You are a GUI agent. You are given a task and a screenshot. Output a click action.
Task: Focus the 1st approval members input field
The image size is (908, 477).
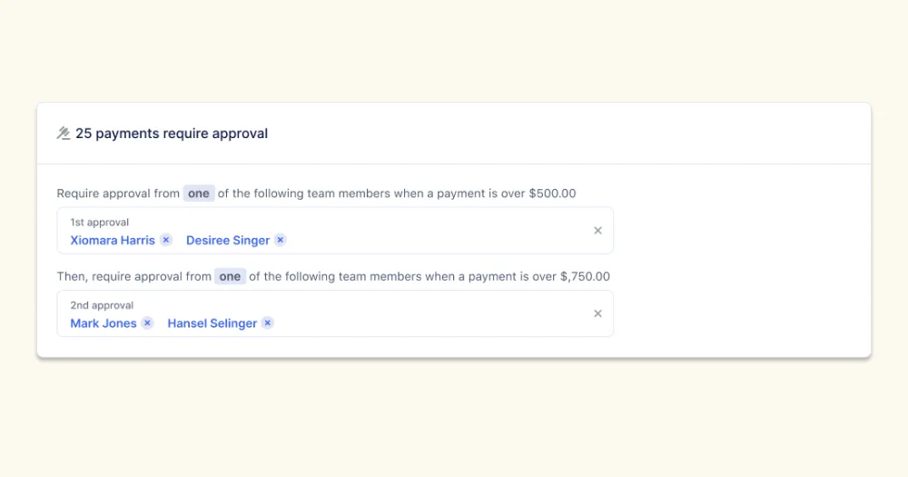(436, 240)
